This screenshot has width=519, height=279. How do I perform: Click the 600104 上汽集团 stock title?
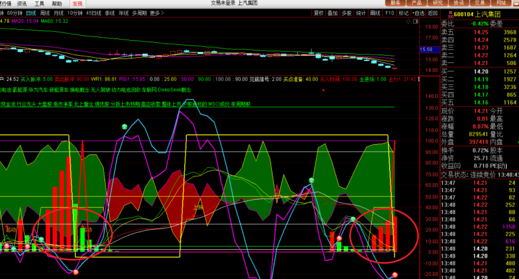477,14
